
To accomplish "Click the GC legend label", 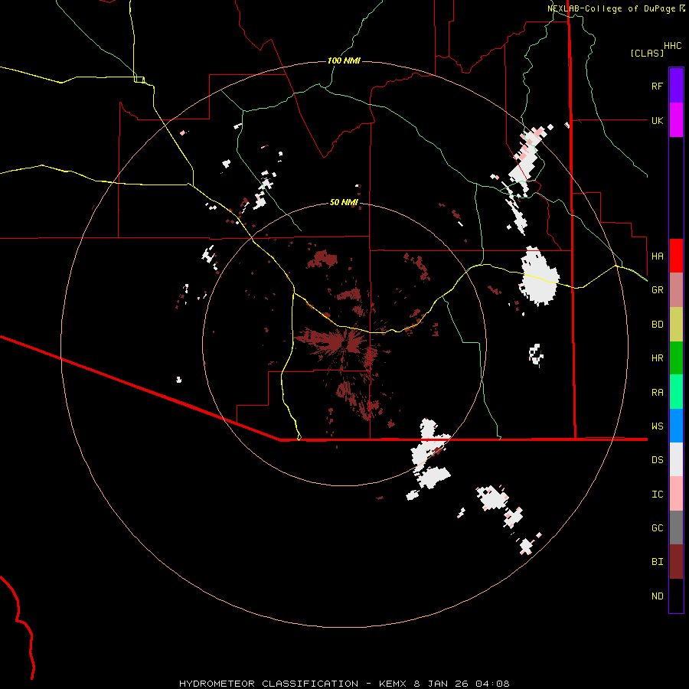I will coord(657,528).
